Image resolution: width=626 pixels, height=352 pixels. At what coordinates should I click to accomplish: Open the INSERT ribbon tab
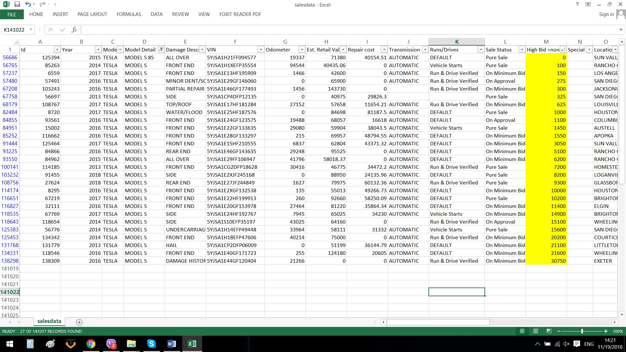point(60,14)
